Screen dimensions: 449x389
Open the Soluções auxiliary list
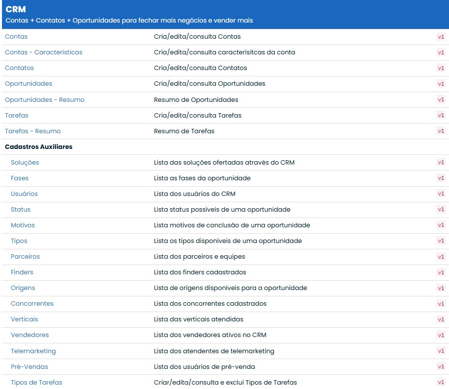point(25,163)
